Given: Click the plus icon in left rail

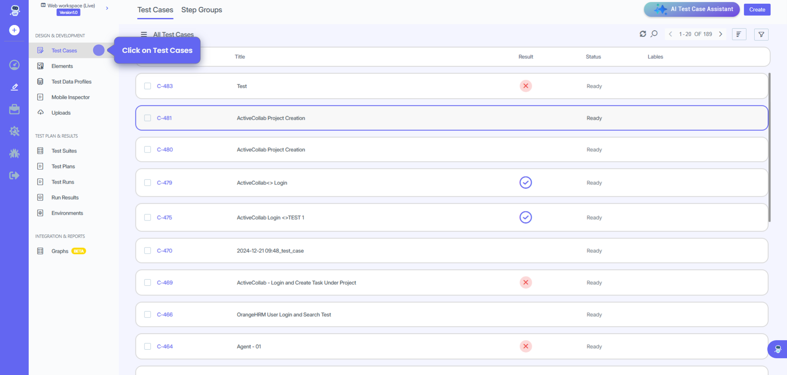Looking at the screenshot, I should coord(14,30).
